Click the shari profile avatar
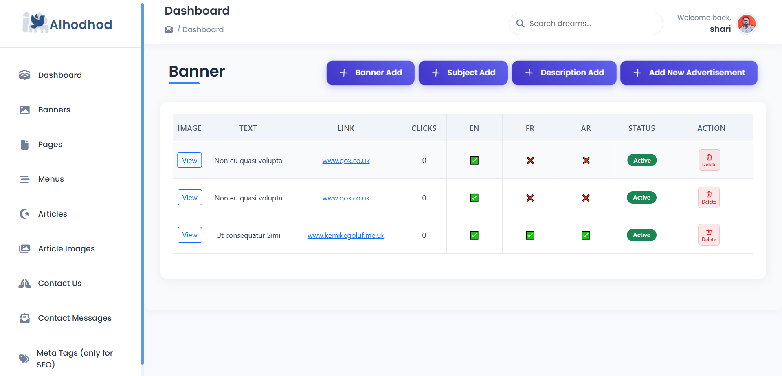Screen dimensions: 782x376 tap(747, 24)
